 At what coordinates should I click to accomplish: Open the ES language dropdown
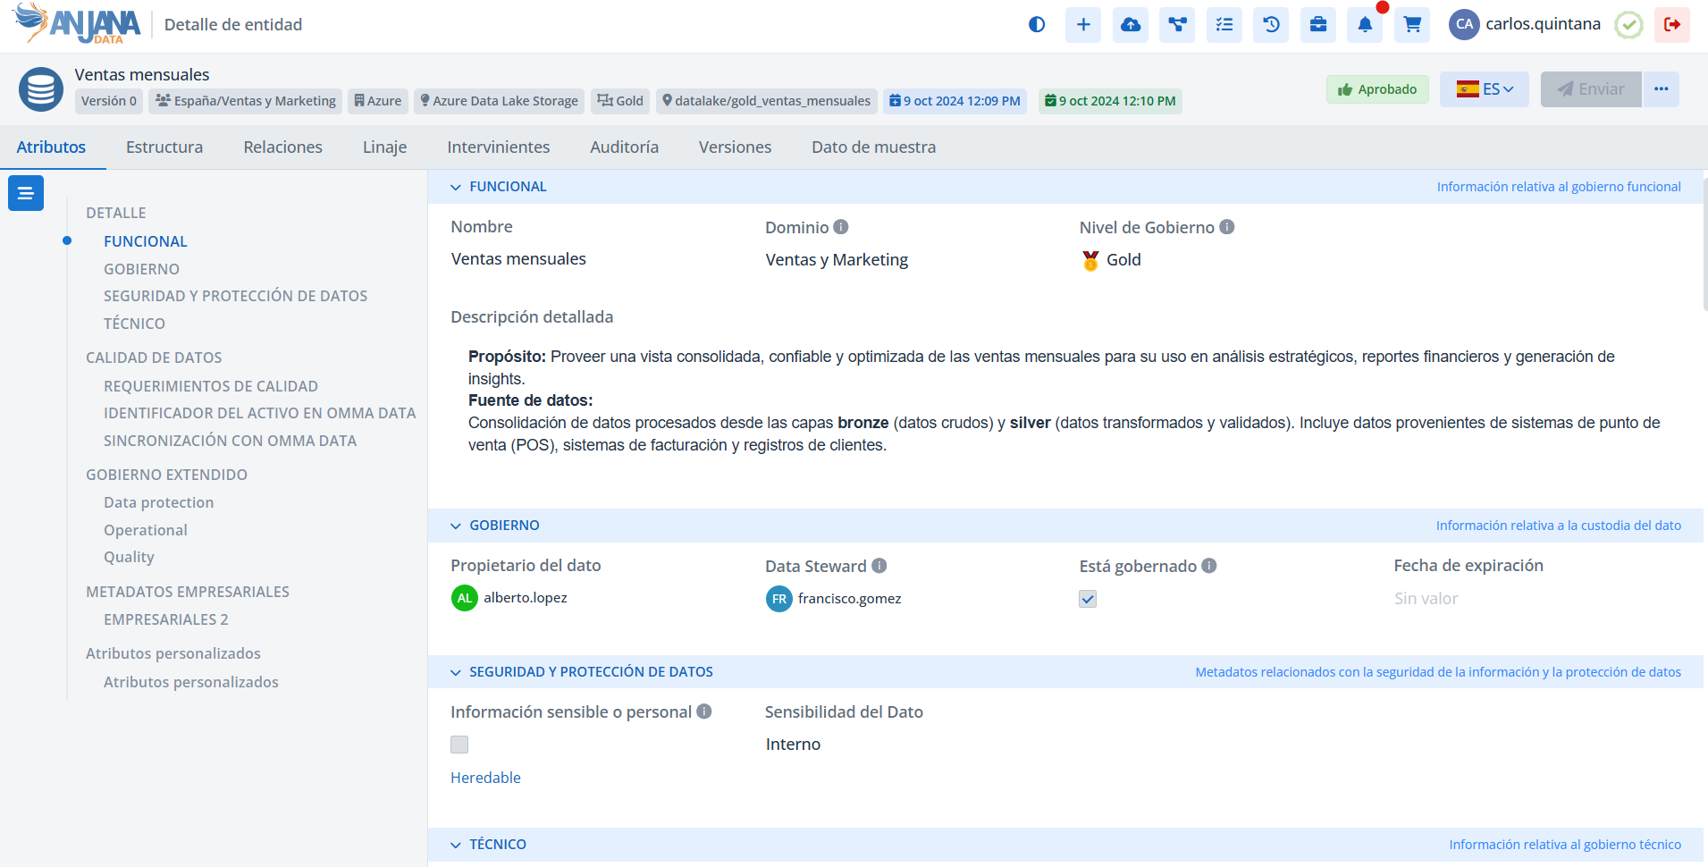click(x=1484, y=89)
